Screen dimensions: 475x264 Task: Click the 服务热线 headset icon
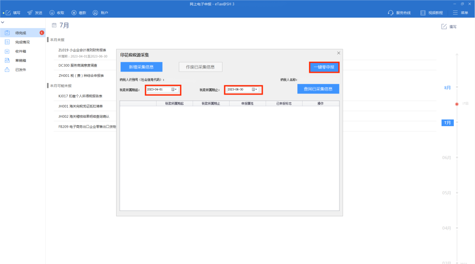(x=391, y=13)
